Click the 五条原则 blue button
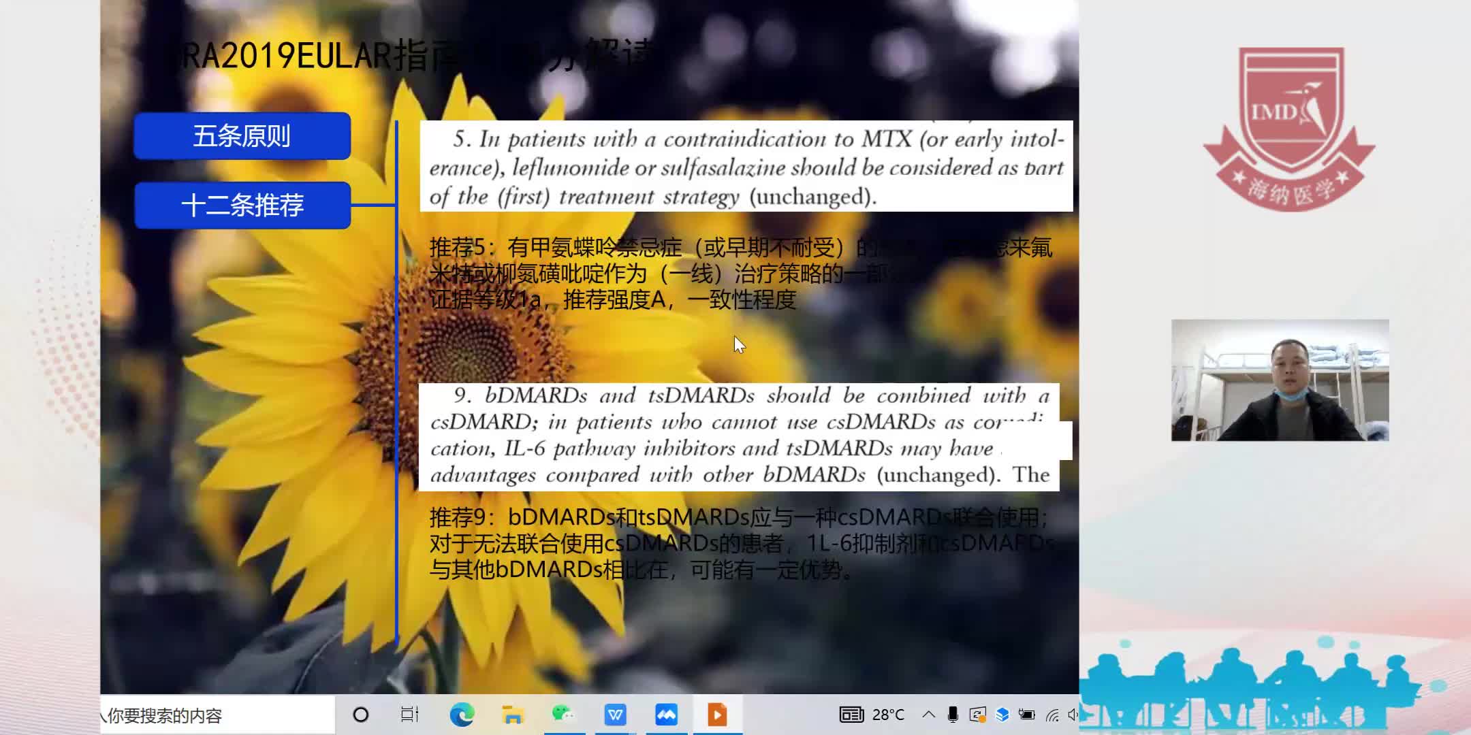 242,136
